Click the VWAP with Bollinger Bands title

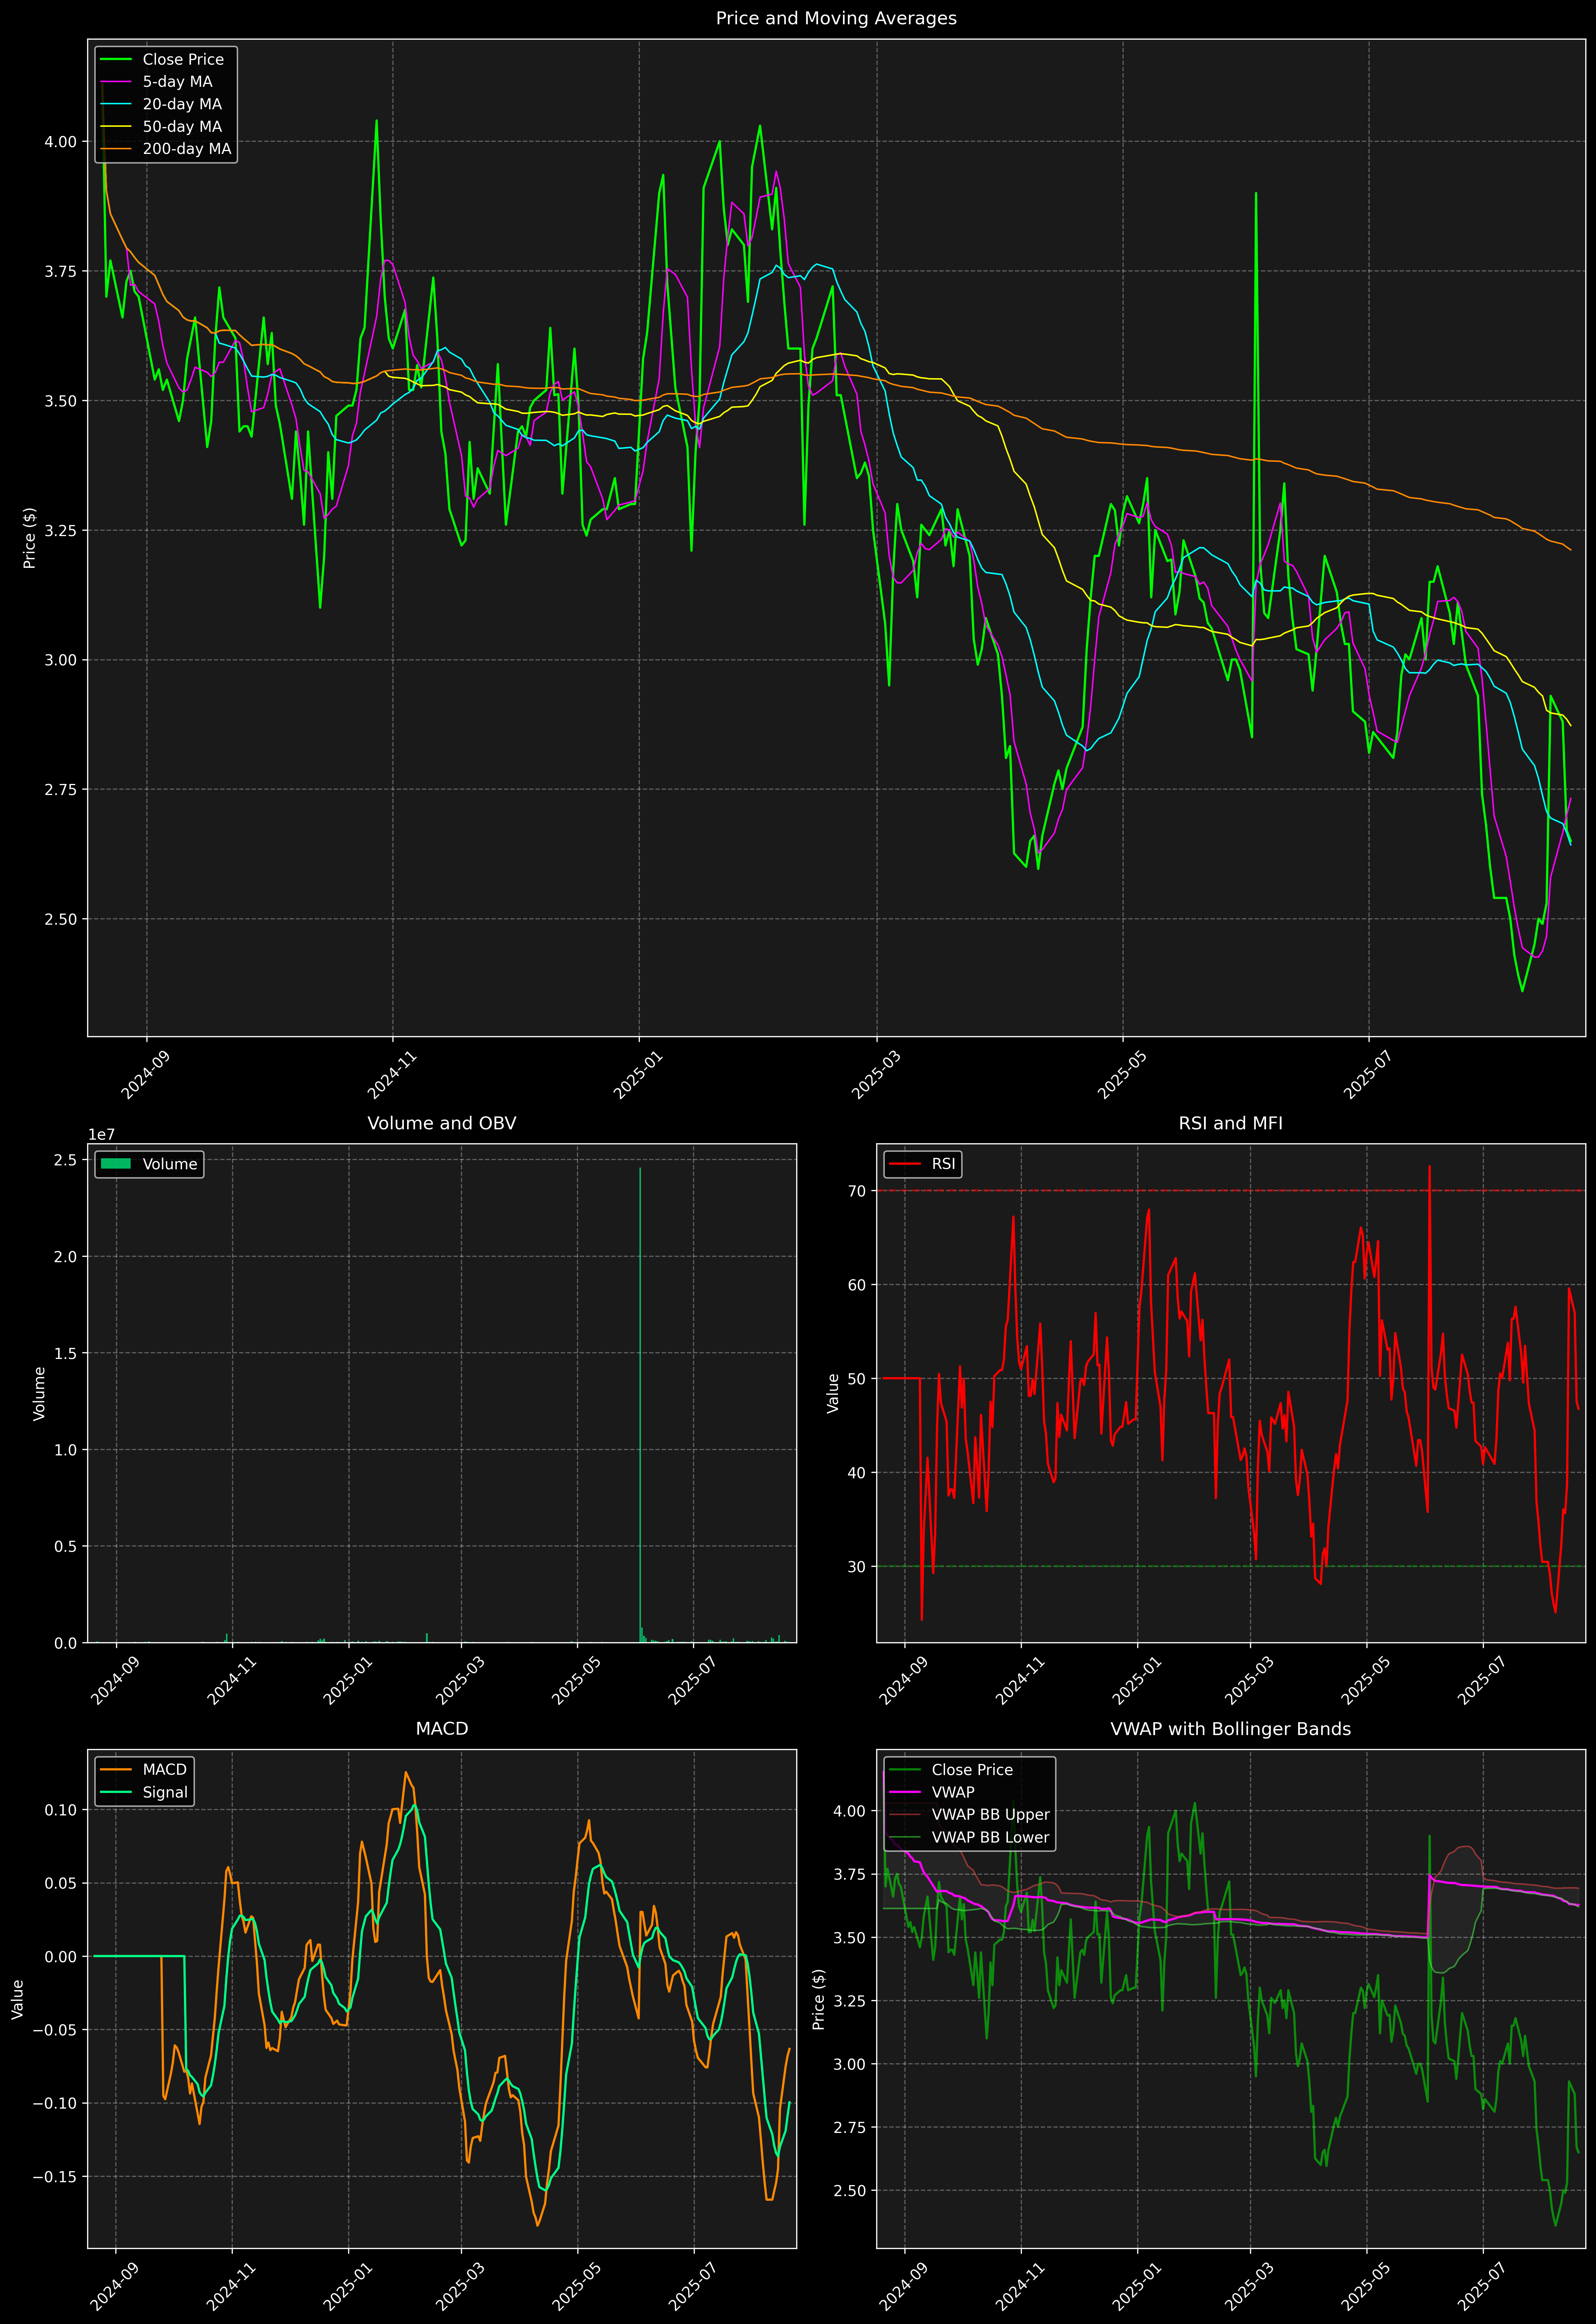pyautogui.click(x=1230, y=1729)
